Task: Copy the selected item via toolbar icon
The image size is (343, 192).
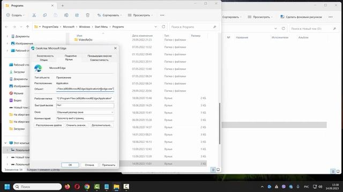Action: [x=44, y=15]
